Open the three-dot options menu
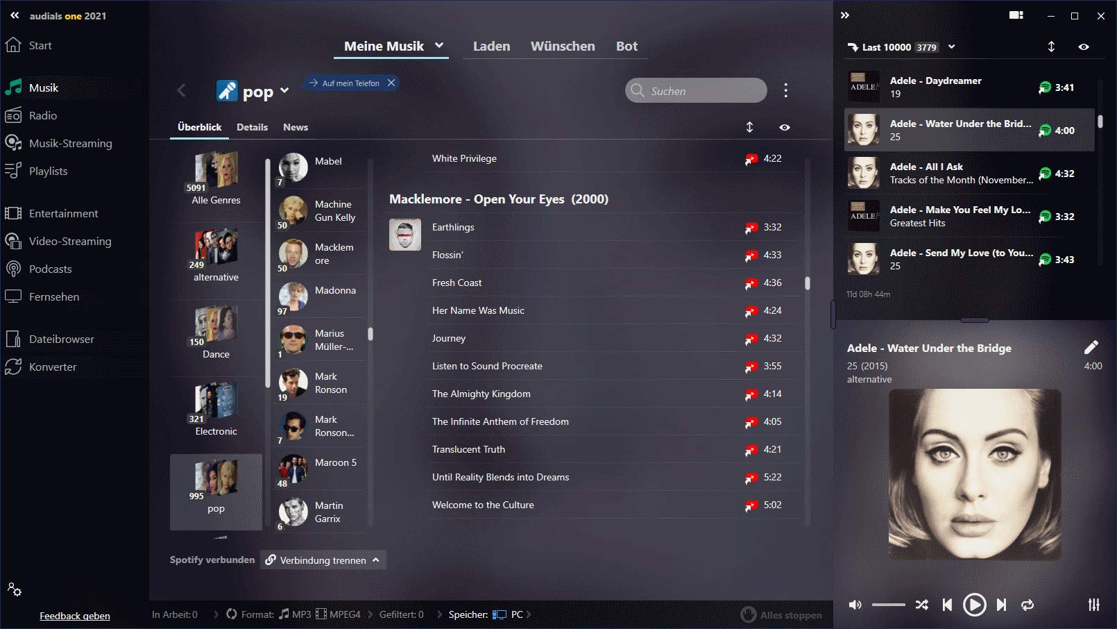Image resolution: width=1117 pixels, height=629 pixels. pyautogui.click(x=785, y=90)
